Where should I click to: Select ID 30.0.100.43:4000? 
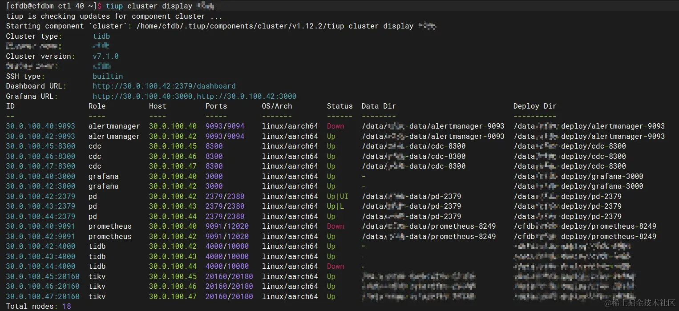point(40,256)
